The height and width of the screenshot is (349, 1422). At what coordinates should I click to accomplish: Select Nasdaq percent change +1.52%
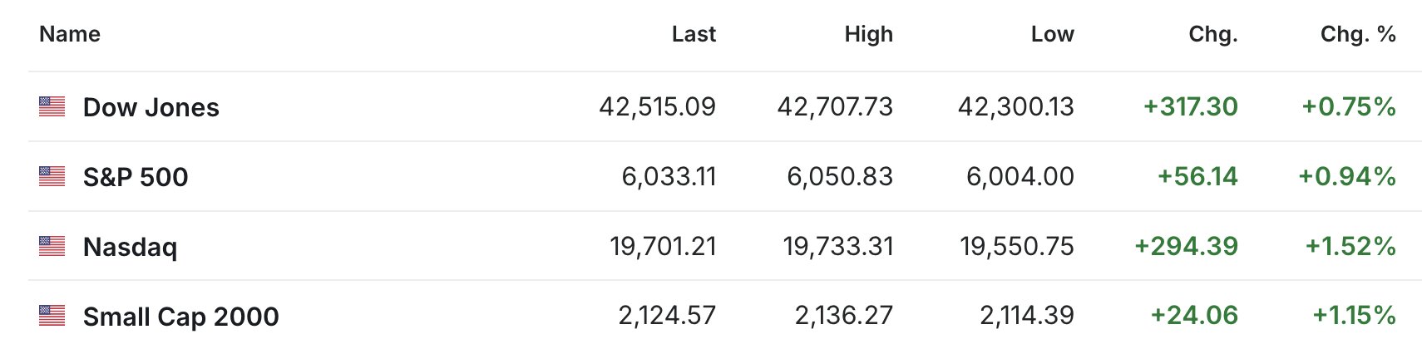tap(1350, 247)
